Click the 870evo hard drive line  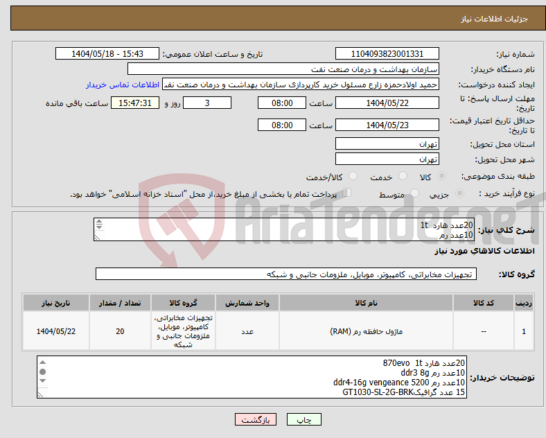pos(424,363)
